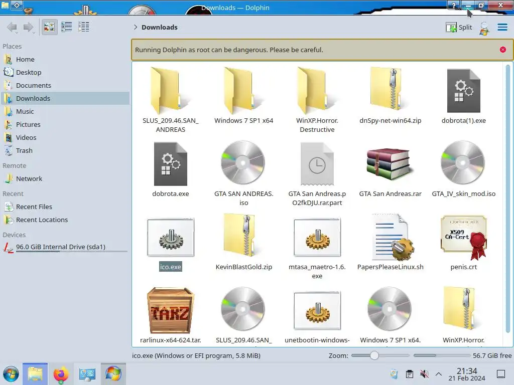Click the free space capacity bar
The width and height of the screenshot is (514, 385).
tap(442, 355)
